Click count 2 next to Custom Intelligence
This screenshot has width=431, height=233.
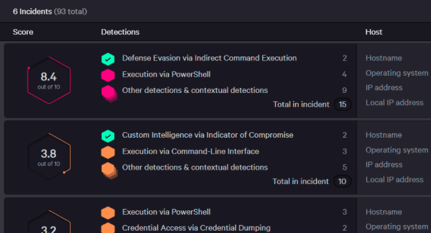point(345,135)
